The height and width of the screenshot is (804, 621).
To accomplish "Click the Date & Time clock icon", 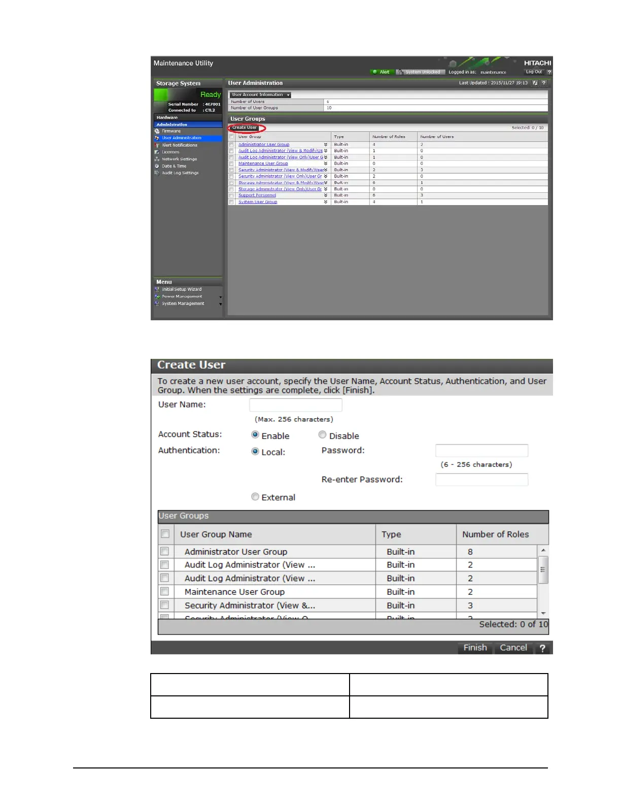I will click(157, 166).
